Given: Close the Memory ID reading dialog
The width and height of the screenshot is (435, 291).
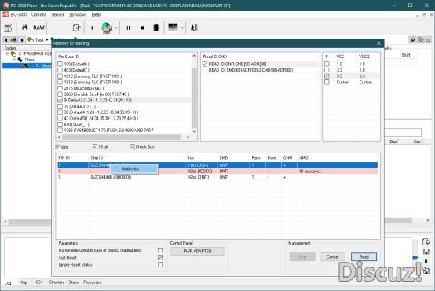Looking at the screenshot, I should coord(378,43).
